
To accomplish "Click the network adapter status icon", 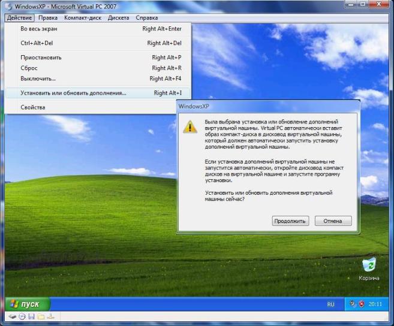I will click(x=50, y=316).
